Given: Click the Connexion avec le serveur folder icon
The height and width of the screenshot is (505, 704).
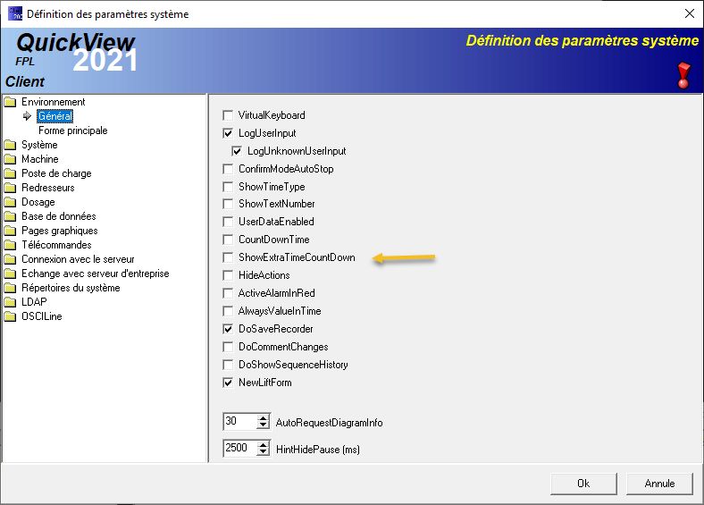Looking at the screenshot, I should pos(10,260).
